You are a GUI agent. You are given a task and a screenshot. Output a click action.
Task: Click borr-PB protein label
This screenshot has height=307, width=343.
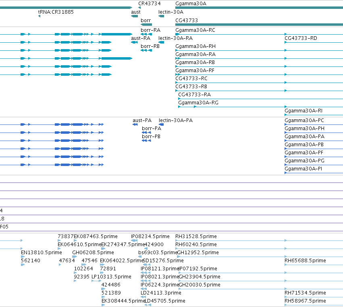(151, 137)
